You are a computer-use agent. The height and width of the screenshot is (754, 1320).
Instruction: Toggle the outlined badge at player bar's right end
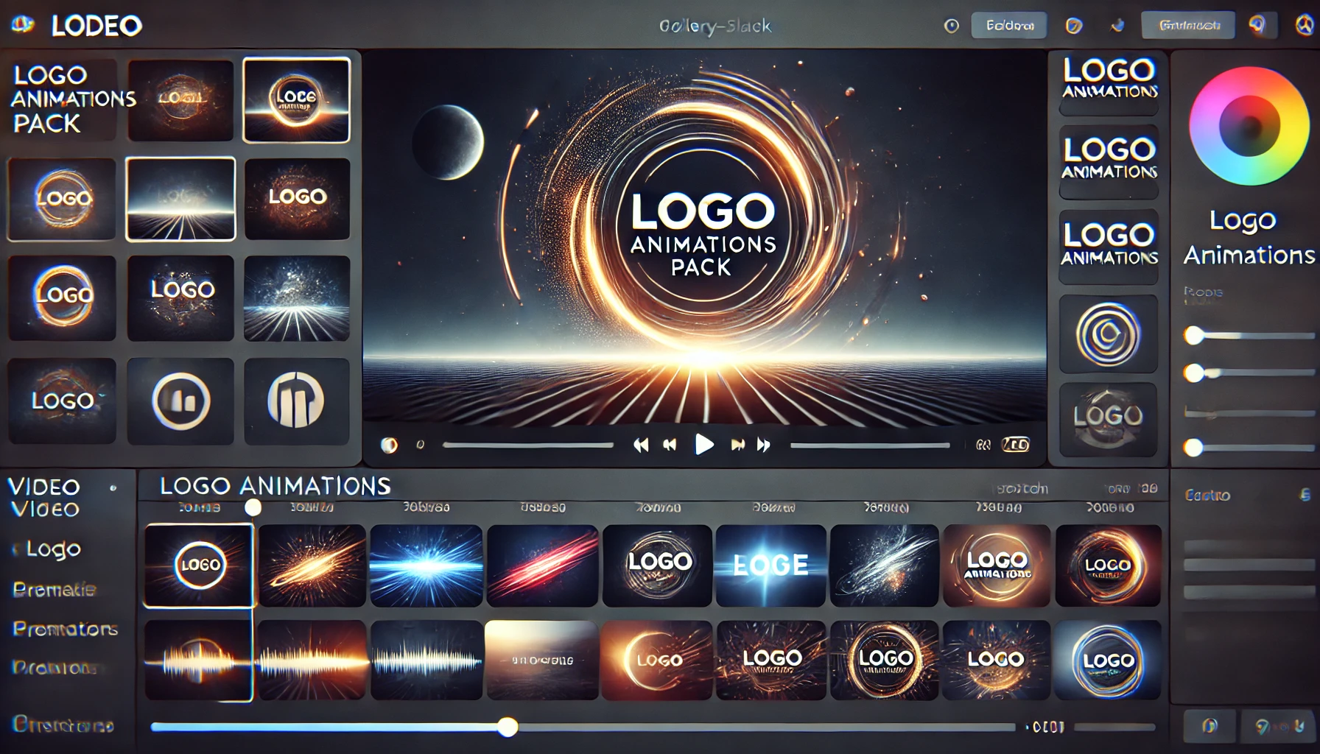pos(1016,445)
